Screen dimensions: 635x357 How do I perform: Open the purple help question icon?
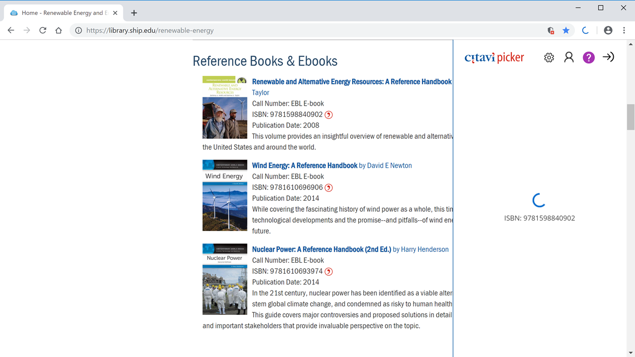coord(589,58)
